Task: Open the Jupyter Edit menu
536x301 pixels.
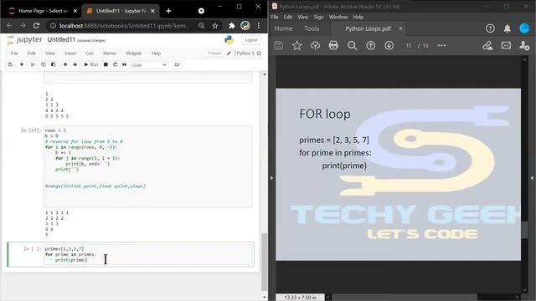Action: point(32,54)
